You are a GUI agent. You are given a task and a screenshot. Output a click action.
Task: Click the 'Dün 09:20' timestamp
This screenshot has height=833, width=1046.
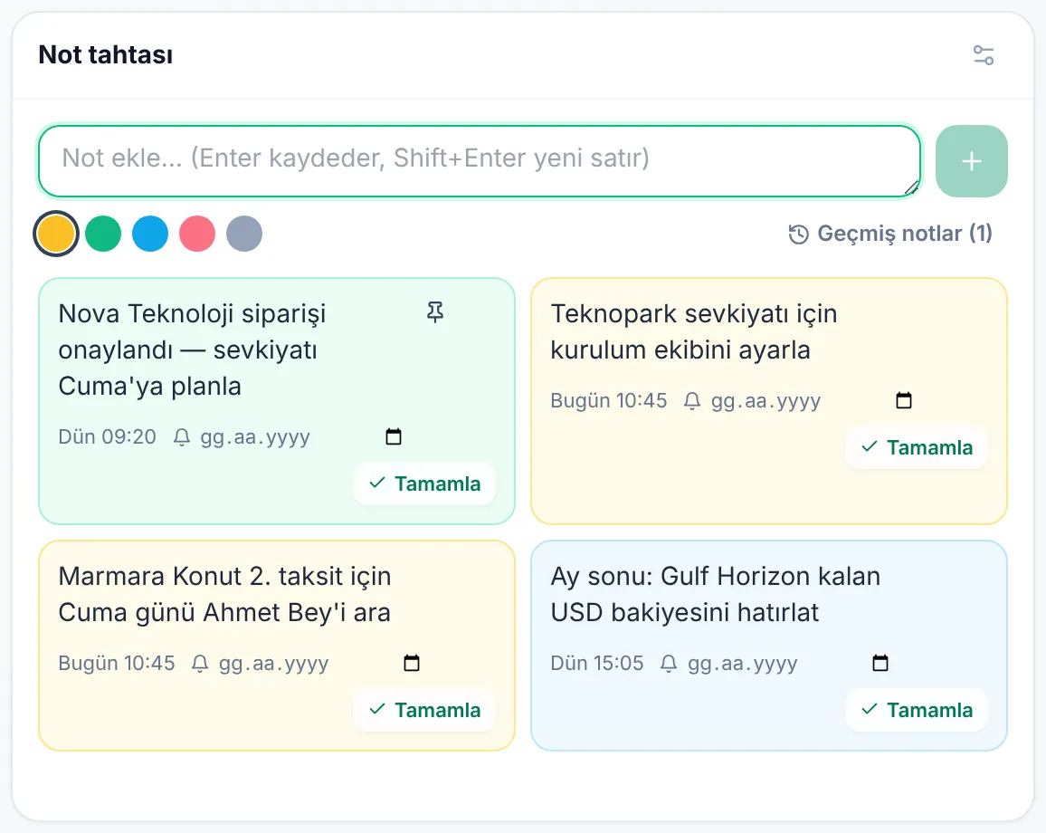click(107, 436)
